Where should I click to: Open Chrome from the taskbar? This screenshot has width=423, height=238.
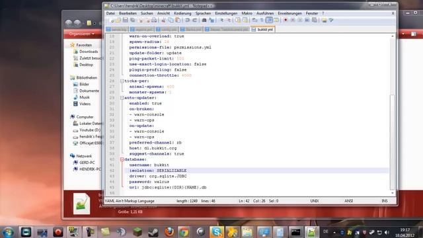[184, 232]
